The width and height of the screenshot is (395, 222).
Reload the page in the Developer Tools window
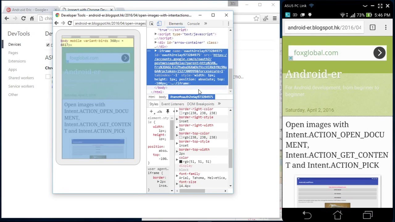tap(70, 23)
